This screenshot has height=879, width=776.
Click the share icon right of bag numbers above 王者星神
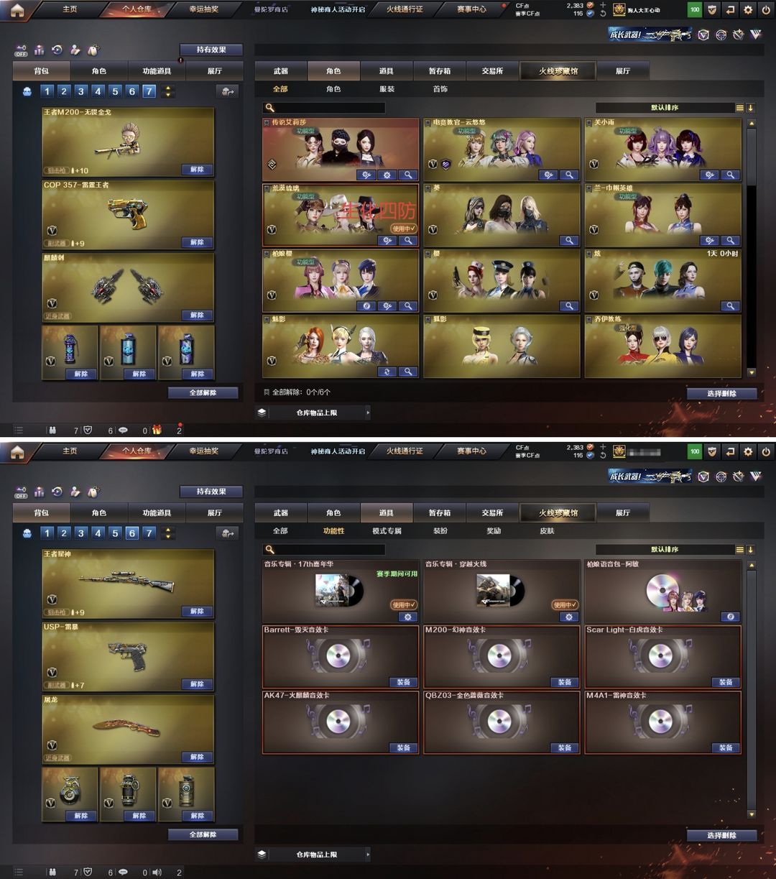click(x=228, y=533)
